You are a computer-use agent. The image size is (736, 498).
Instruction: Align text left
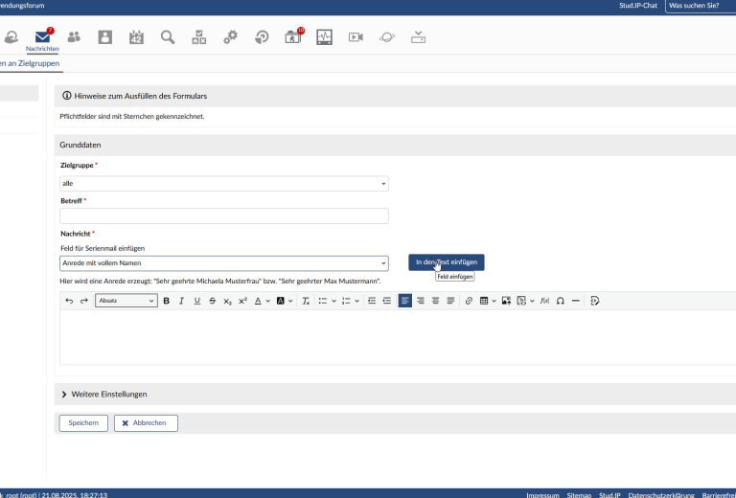click(x=405, y=301)
